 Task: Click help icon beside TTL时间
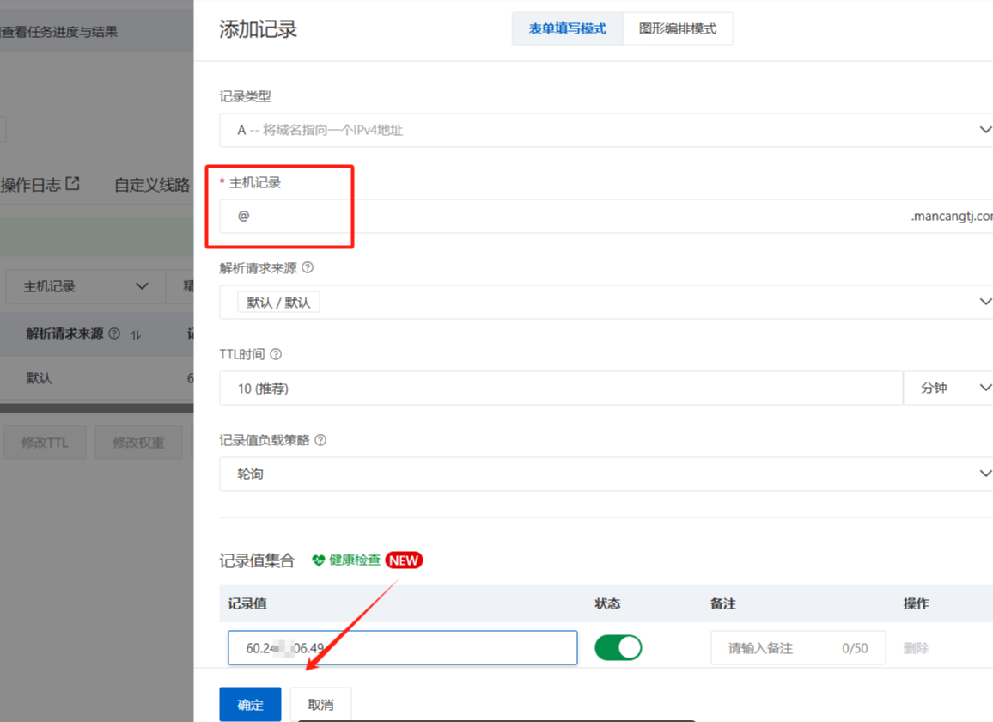[276, 354]
